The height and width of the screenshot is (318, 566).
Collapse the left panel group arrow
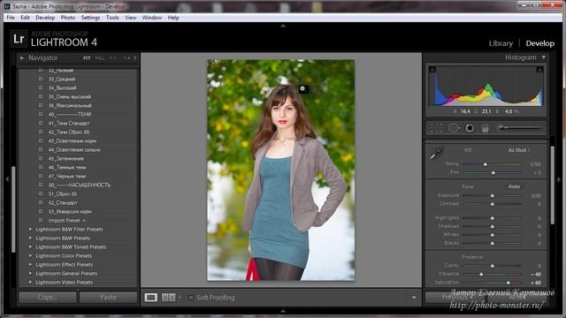pyautogui.click(x=7, y=179)
